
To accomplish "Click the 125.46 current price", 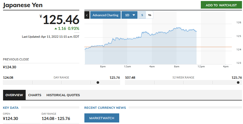I will pos(61,19).
